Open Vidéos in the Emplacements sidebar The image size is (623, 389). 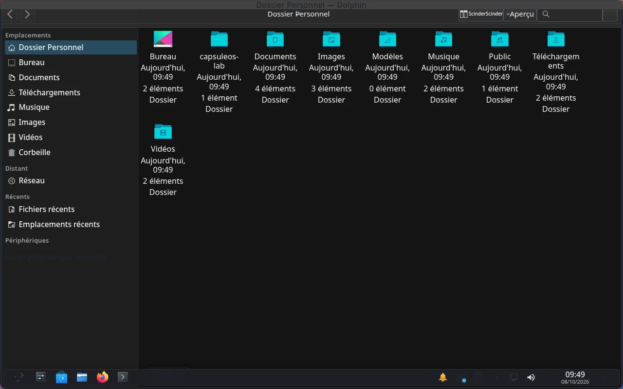point(71,137)
